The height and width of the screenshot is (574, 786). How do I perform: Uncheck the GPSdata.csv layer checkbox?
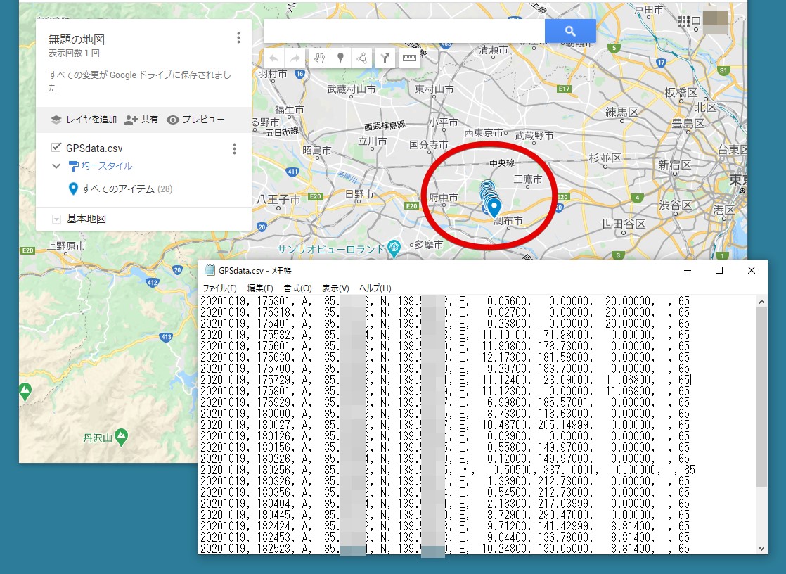click(56, 148)
